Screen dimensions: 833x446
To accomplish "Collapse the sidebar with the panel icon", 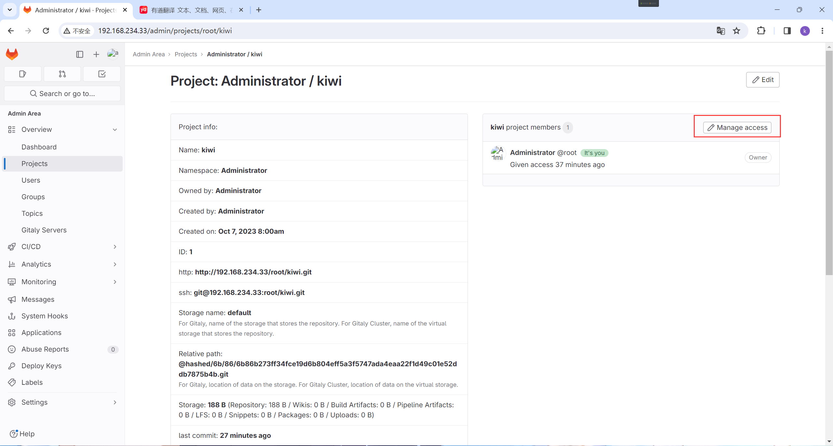I will [79, 54].
